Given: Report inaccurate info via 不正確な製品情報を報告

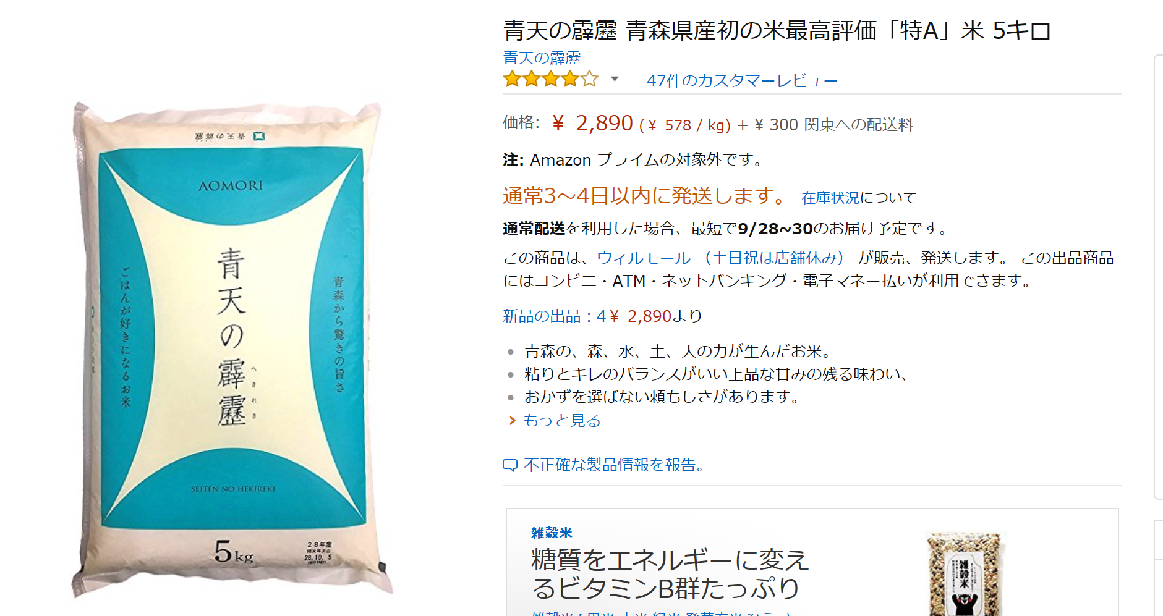Looking at the screenshot, I should point(615,465).
